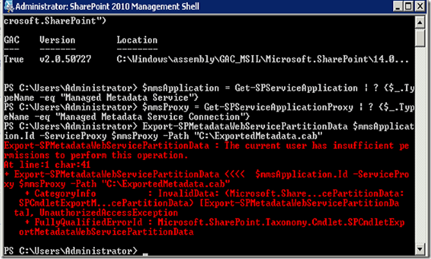The height and width of the screenshot is (259, 431).
Task: Click the scrollbar up arrow
Action: [x=421, y=20]
